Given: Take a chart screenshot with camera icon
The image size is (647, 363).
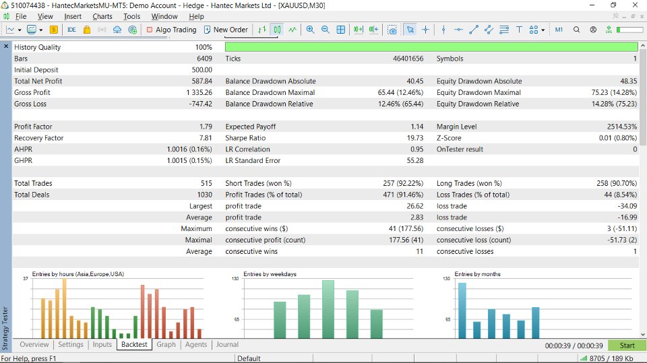Looking at the screenshot, I should pos(392,30).
